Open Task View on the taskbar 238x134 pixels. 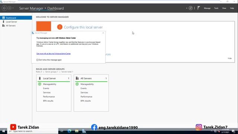coord(62,131)
